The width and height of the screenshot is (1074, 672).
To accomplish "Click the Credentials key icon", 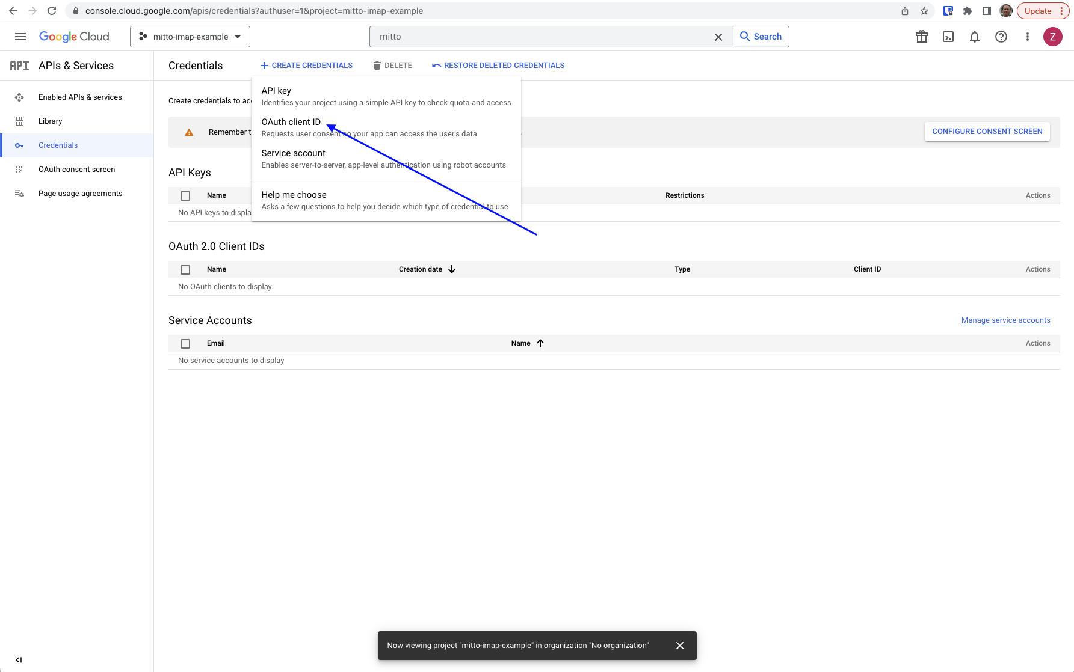I will 19,145.
